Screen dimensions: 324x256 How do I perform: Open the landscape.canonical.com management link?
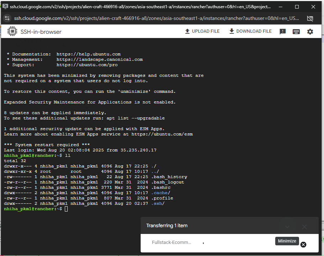99,59
